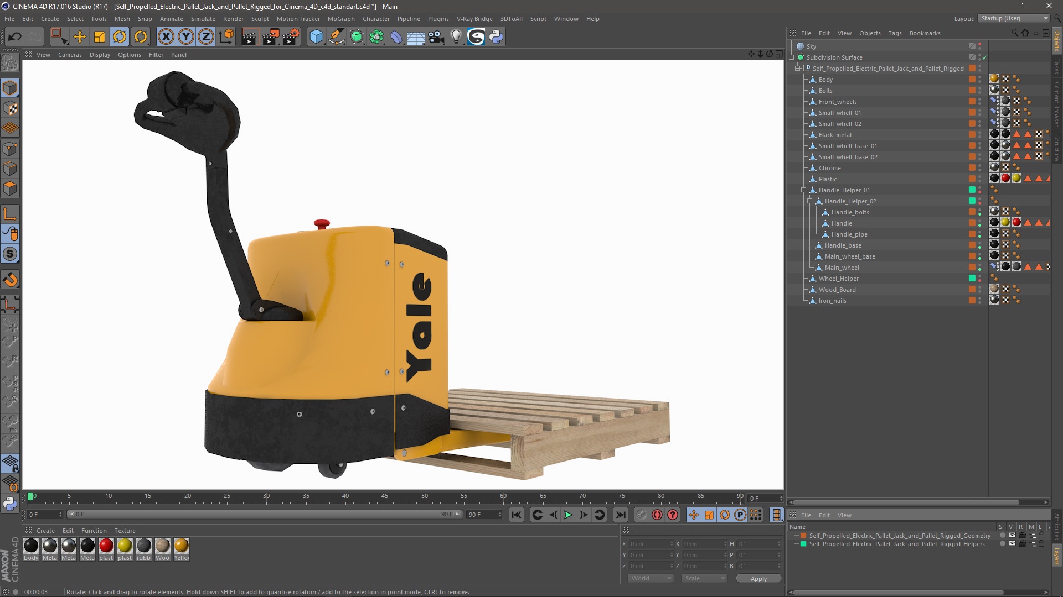
Task: Toggle the Snap S icon
Action: click(x=11, y=254)
